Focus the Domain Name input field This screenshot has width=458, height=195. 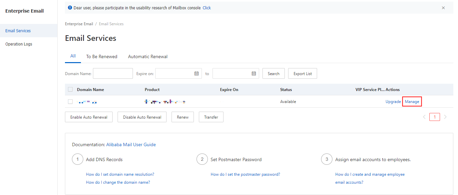(113, 73)
